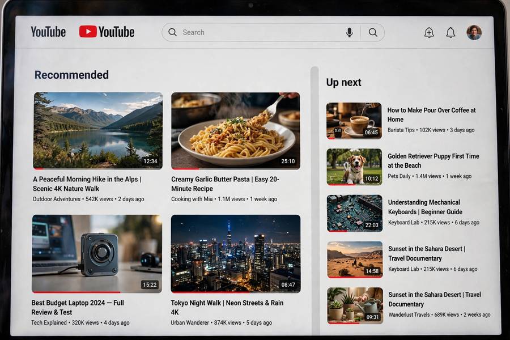510x340 pixels.
Task: Click the red progress bar on laptop thumbnail
Action: click(76, 292)
